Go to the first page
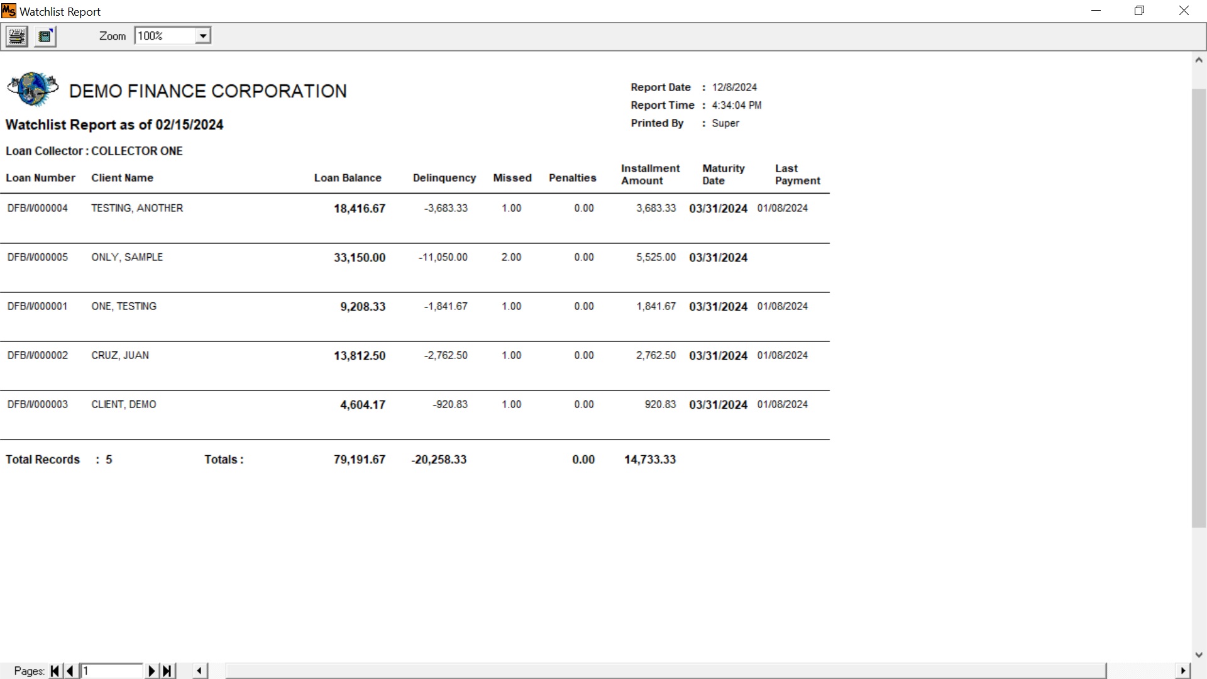The image size is (1207, 679). 55,671
